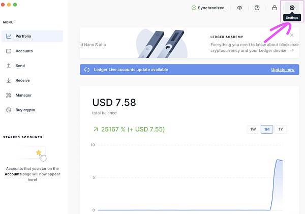Select the 1Y time range
Viewport: 305px width, 214px height.
pyautogui.click(x=281, y=129)
